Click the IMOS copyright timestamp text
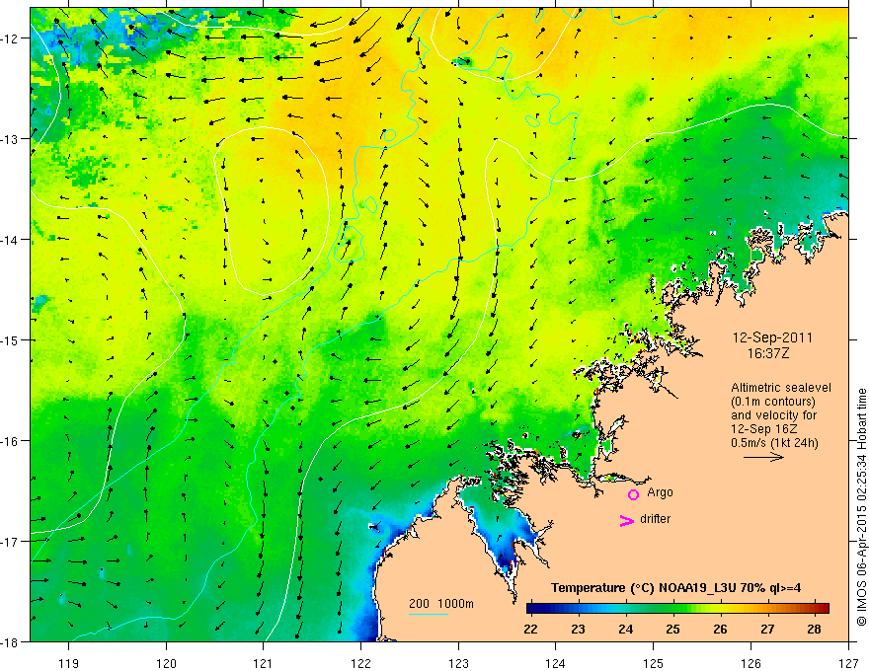Image resolution: width=869 pixels, height=671 pixels. click(861, 506)
